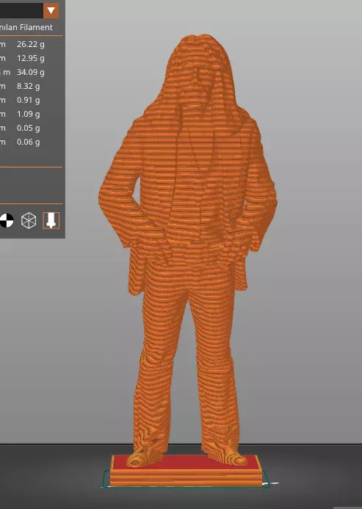Click the red base plate under figure
The height and width of the screenshot is (509, 362).
[185, 470]
